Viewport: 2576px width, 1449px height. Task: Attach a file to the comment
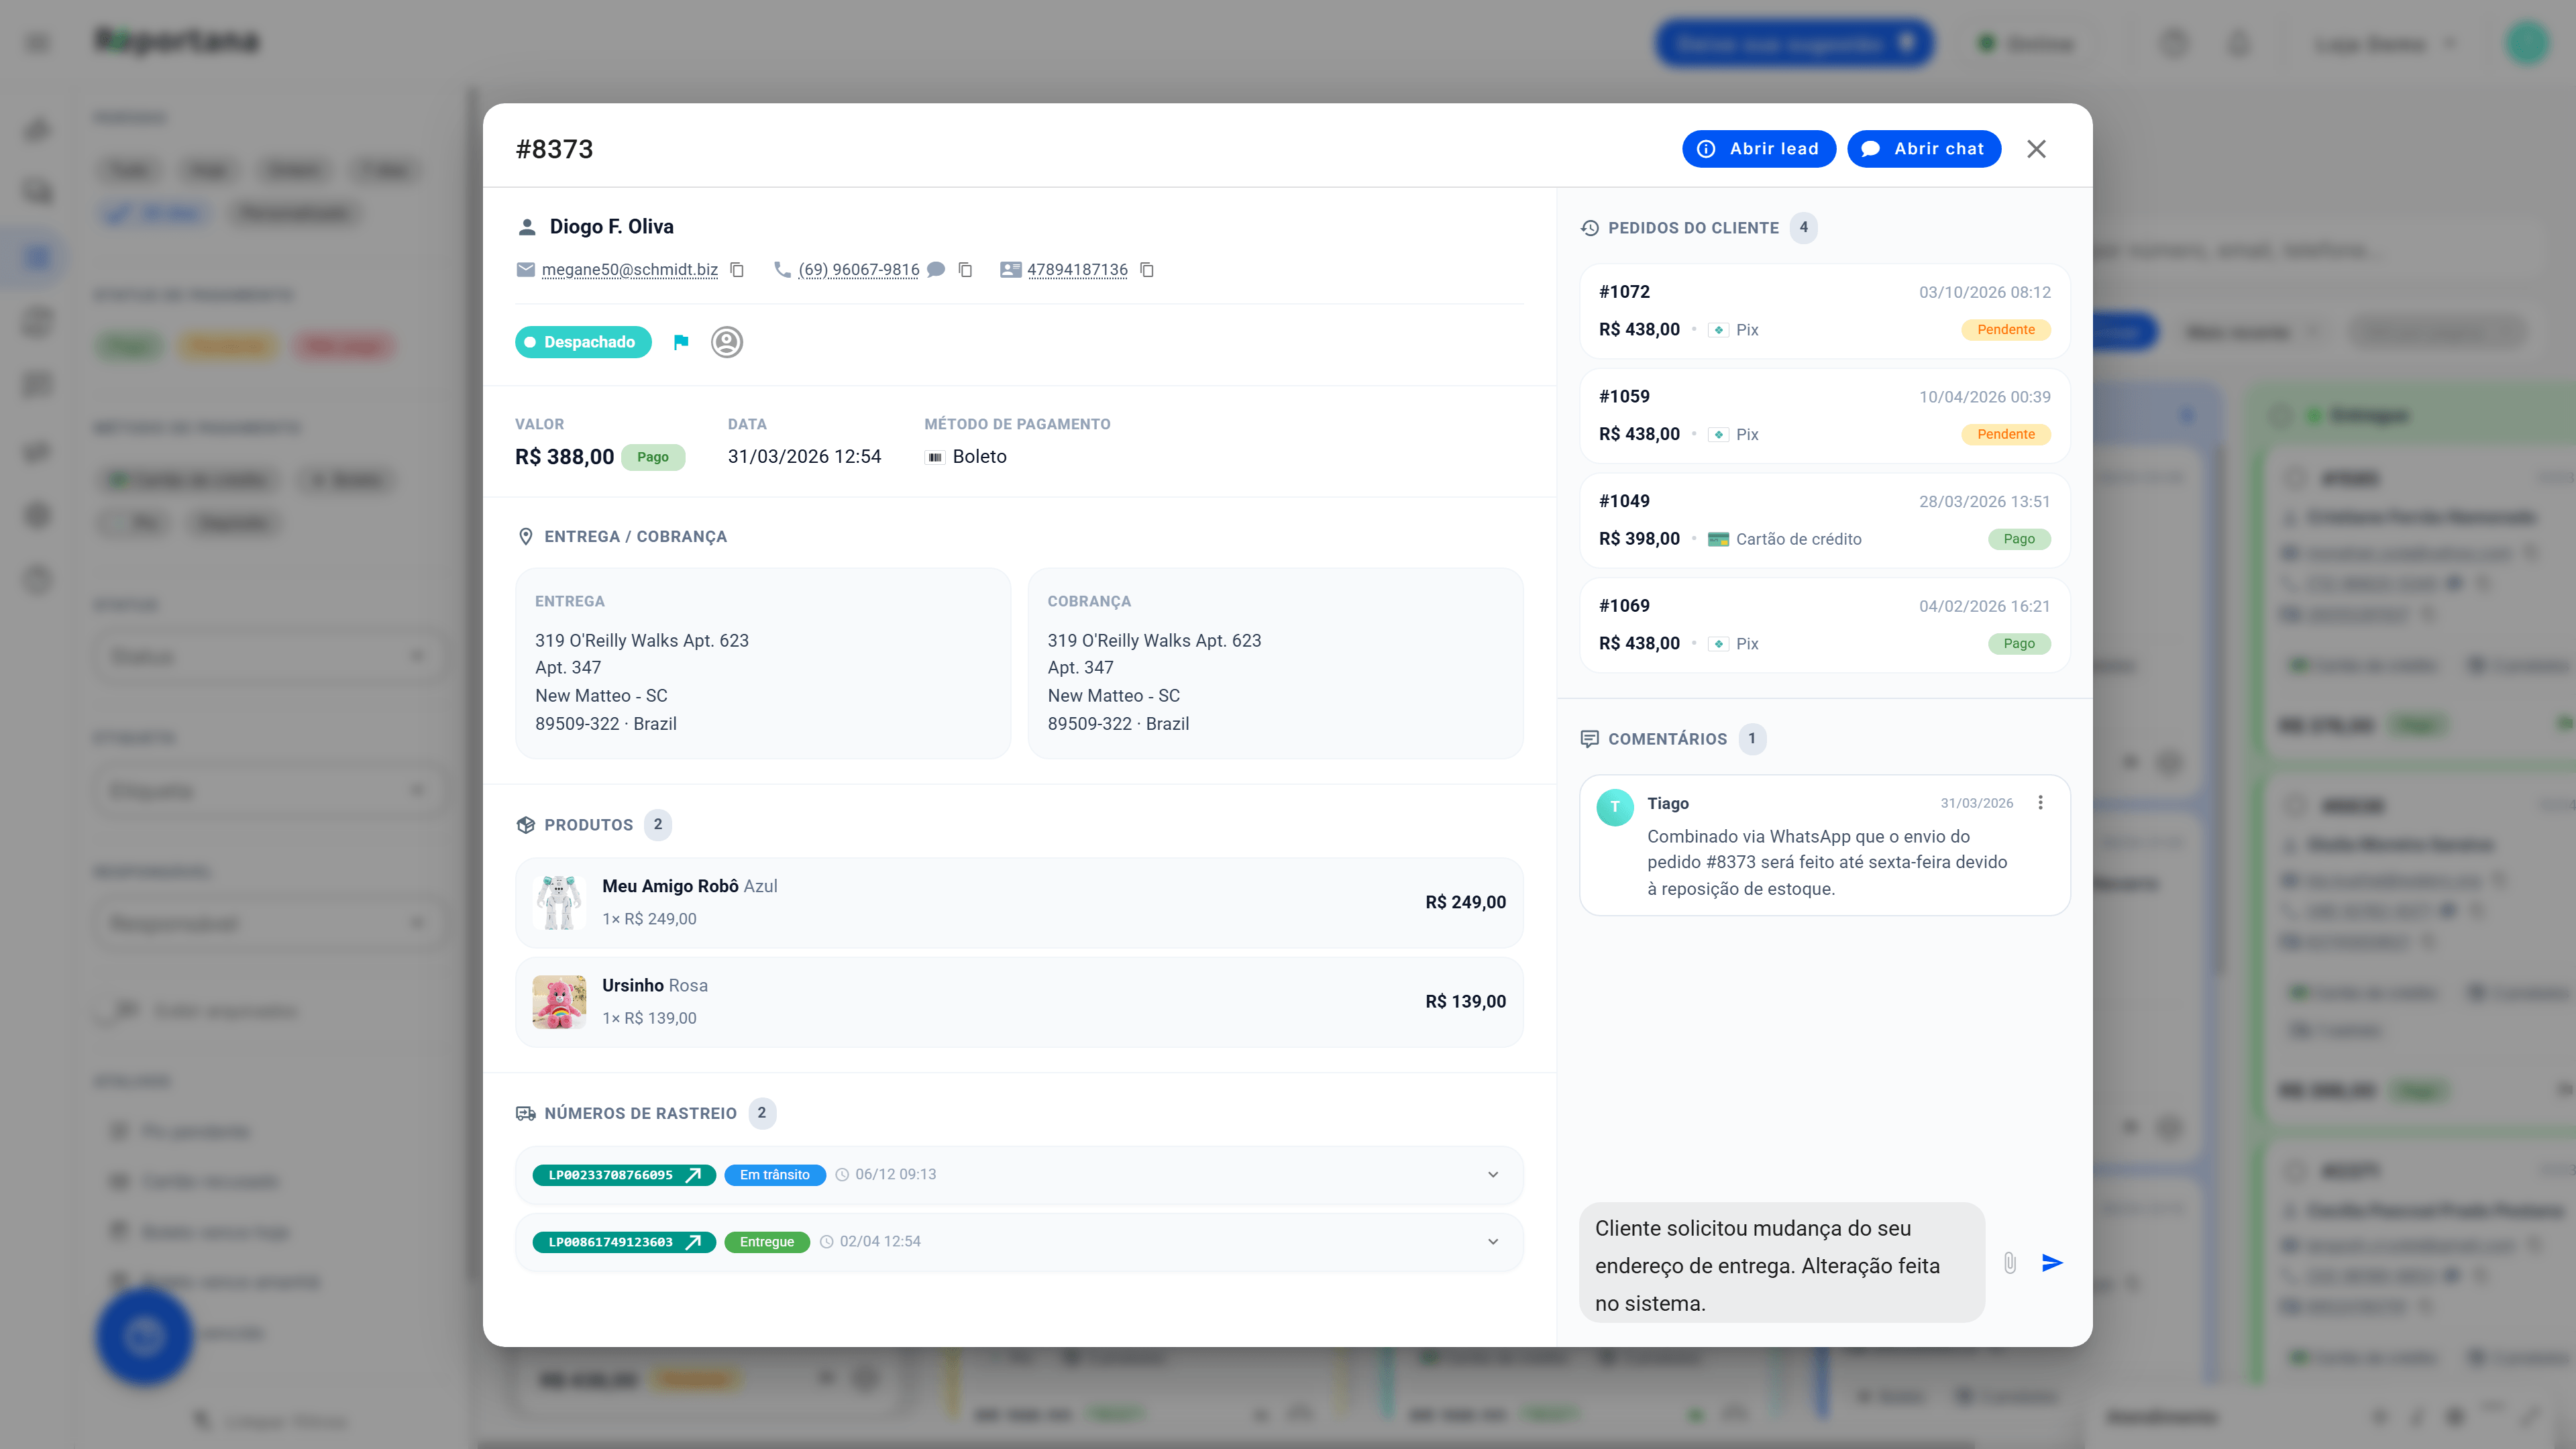2010,1263
